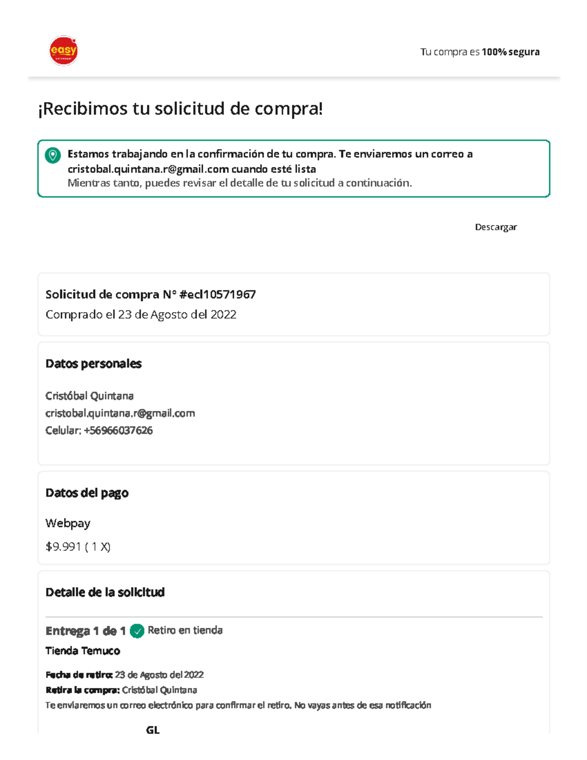Switch to the Datos del pago section

tap(87, 493)
